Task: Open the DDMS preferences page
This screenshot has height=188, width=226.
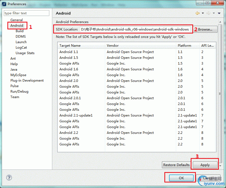Action: tap(21, 37)
